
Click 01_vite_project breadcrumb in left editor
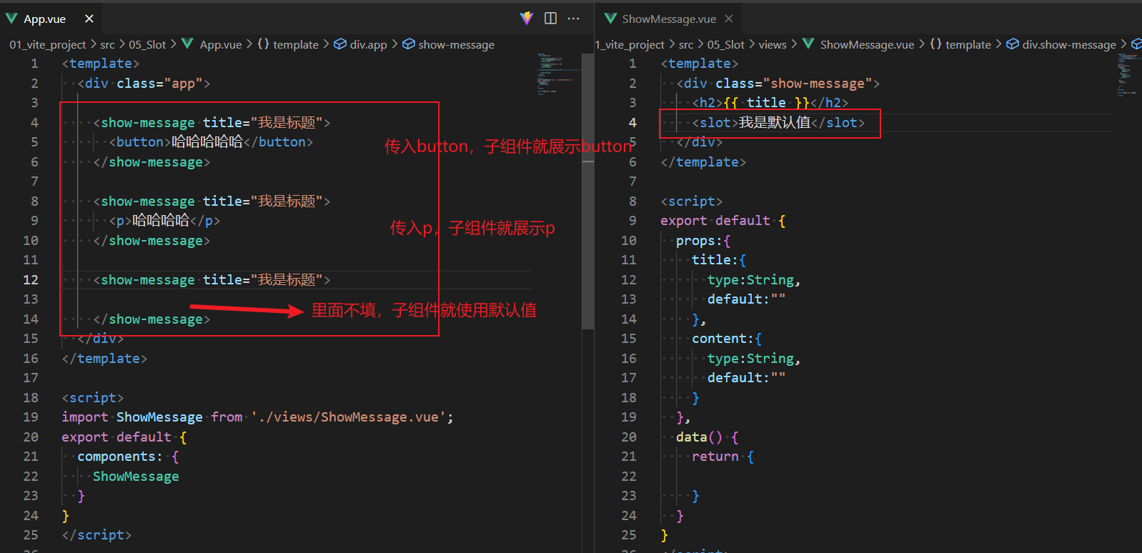48,44
